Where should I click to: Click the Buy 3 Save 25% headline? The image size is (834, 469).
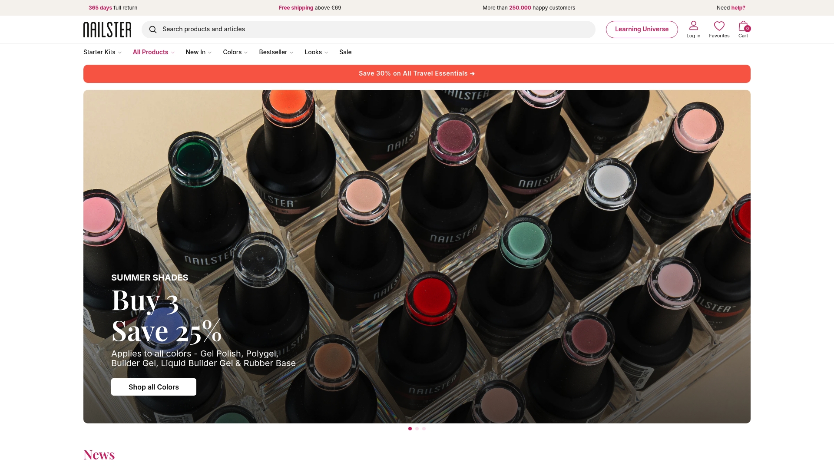pos(167,316)
